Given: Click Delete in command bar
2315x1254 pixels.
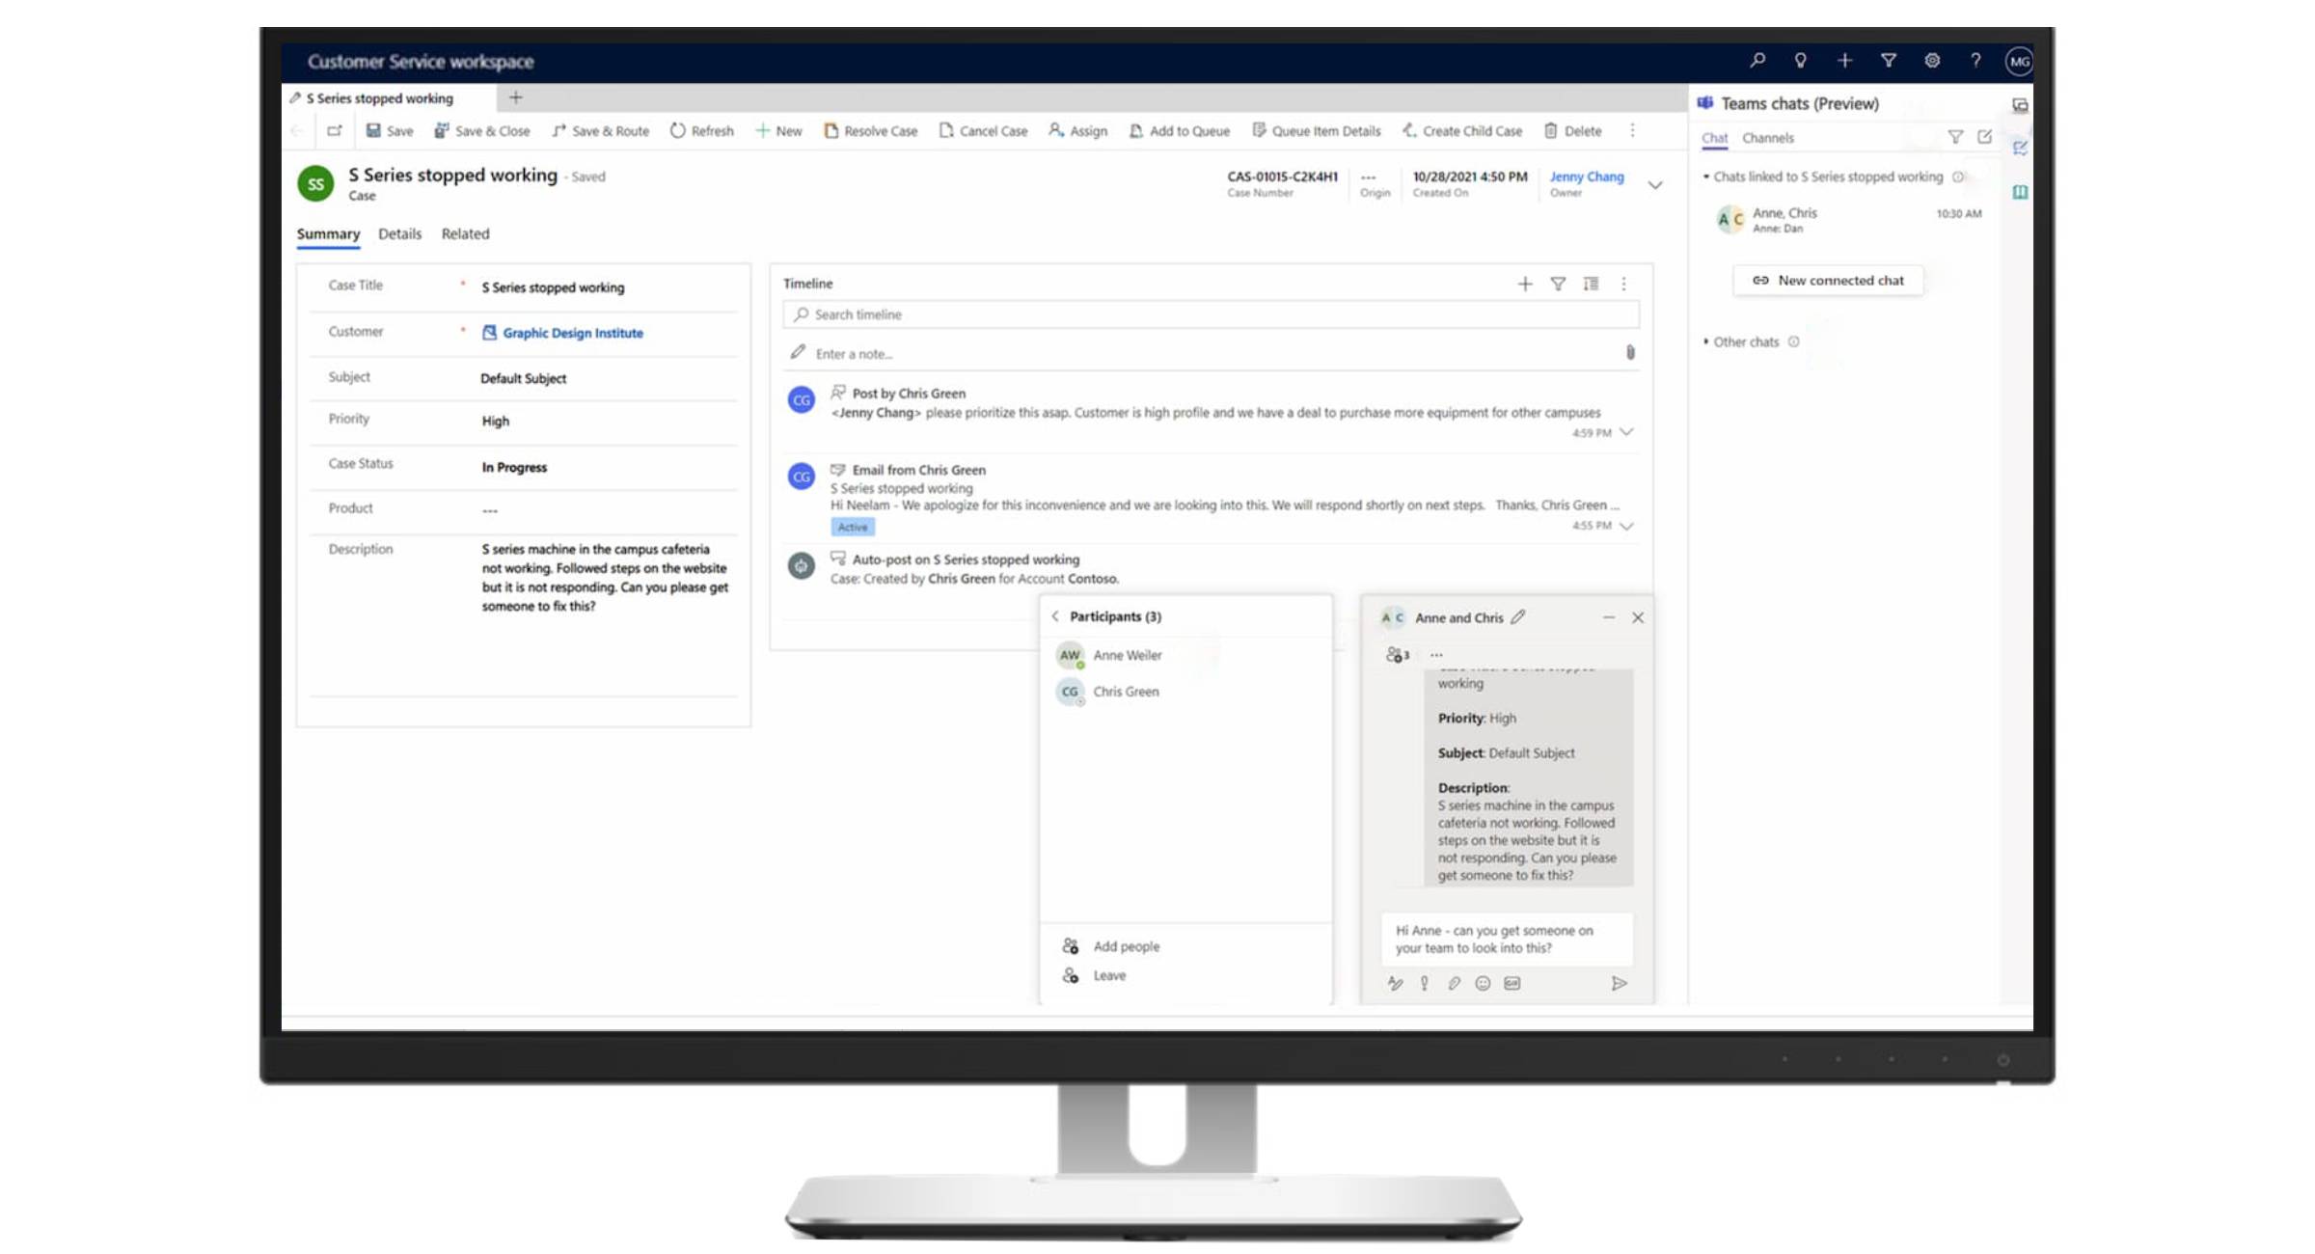Looking at the screenshot, I should [x=1572, y=131].
